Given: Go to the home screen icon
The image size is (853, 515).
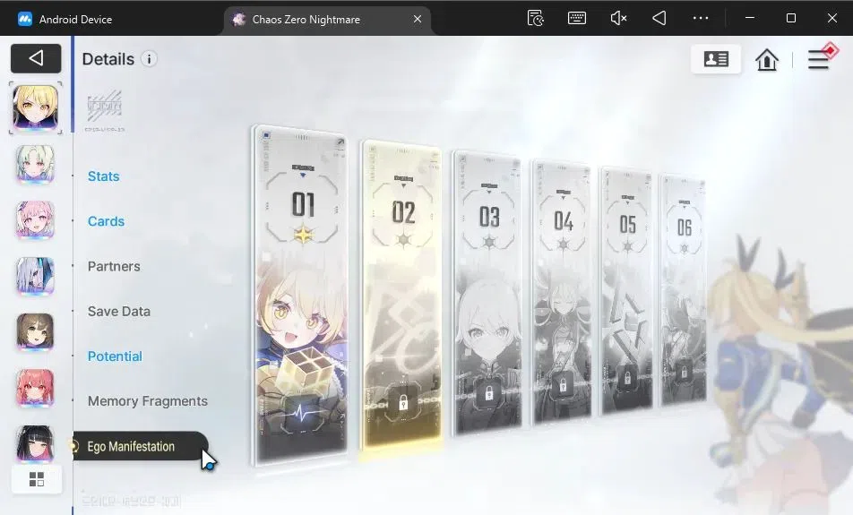Looking at the screenshot, I should point(766,59).
